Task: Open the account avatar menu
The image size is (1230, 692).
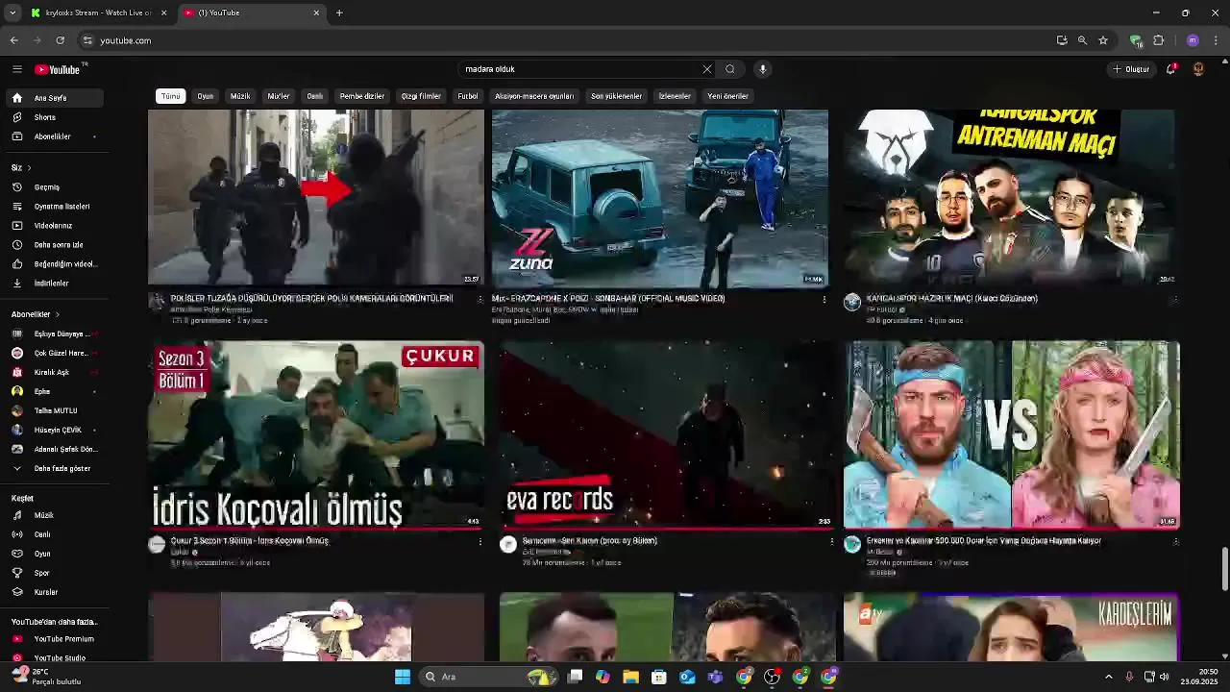Action: (x=1198, y=69)
